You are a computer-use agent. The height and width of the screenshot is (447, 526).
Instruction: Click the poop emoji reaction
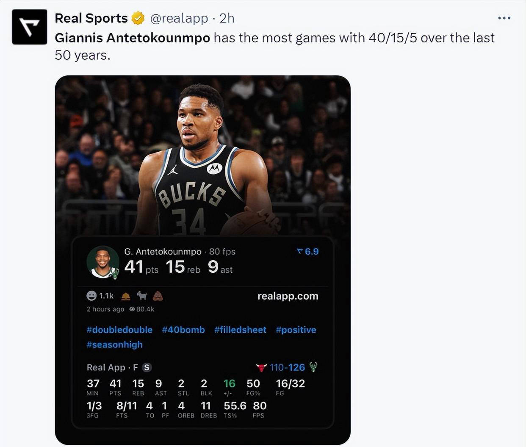tap(158, 296)
